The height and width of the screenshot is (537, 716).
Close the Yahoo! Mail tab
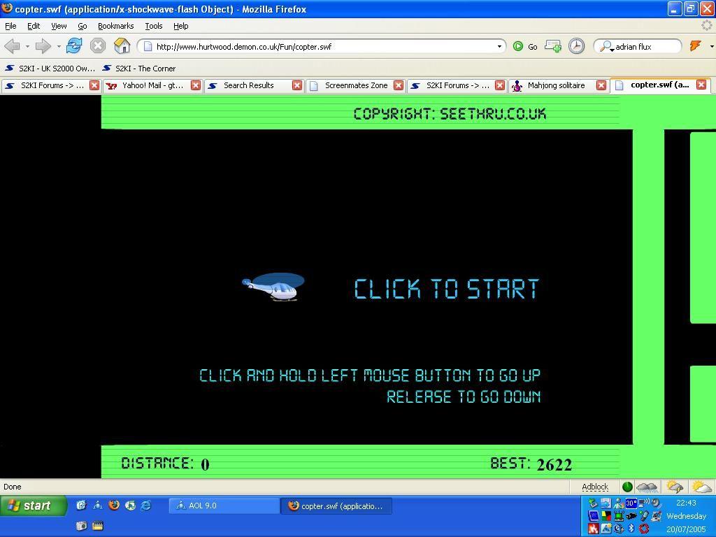(x=196, y=85)
